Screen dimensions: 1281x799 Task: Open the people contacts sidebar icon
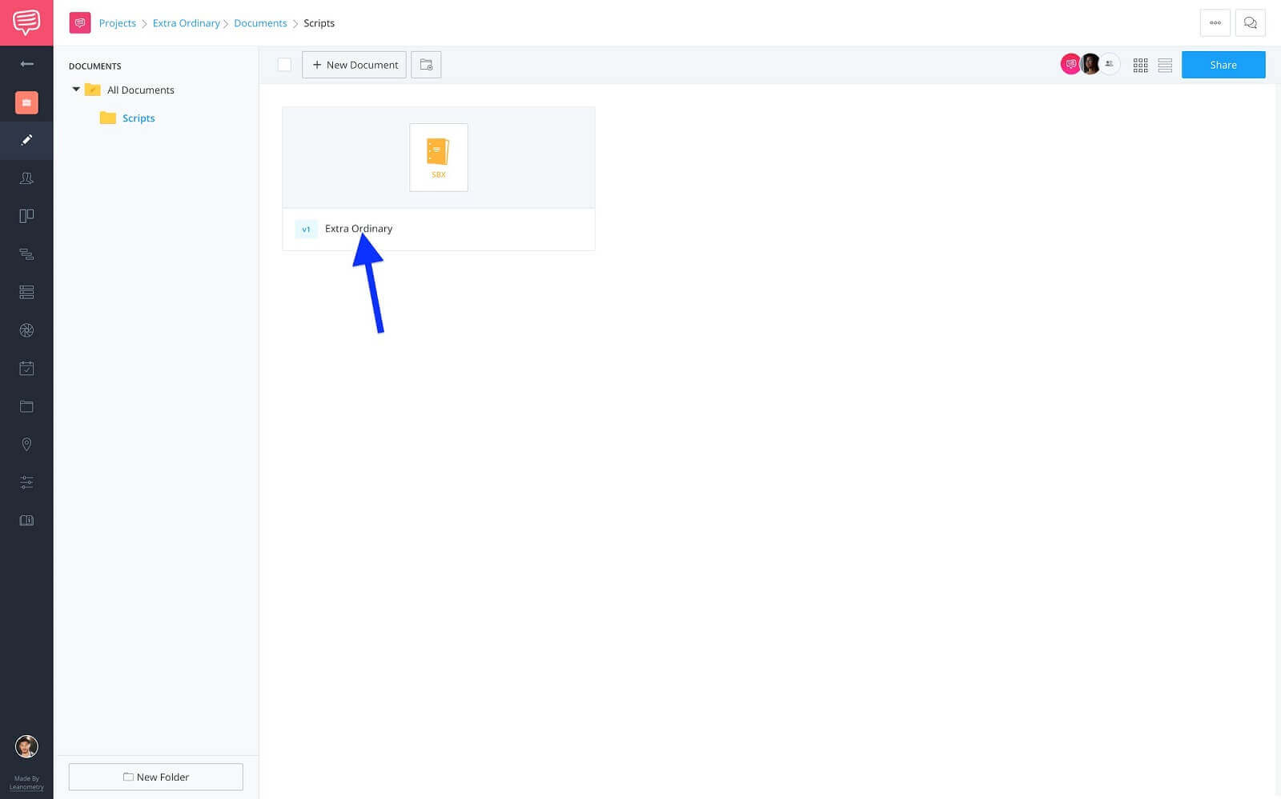(26, 178)
